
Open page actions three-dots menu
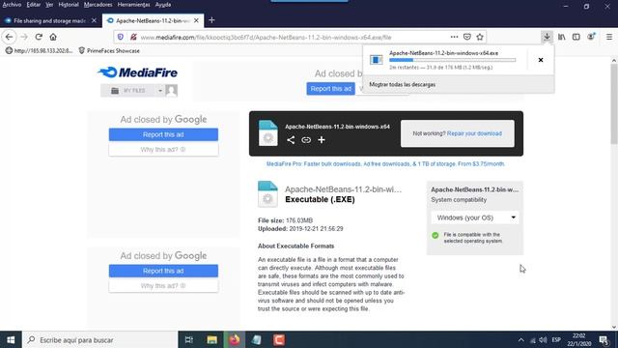click(x=454, y=37)
